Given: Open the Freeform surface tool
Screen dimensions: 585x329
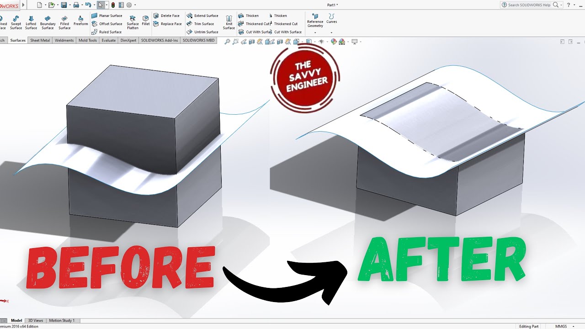Looking at the screenshot, I should click(x=81, y=21).
